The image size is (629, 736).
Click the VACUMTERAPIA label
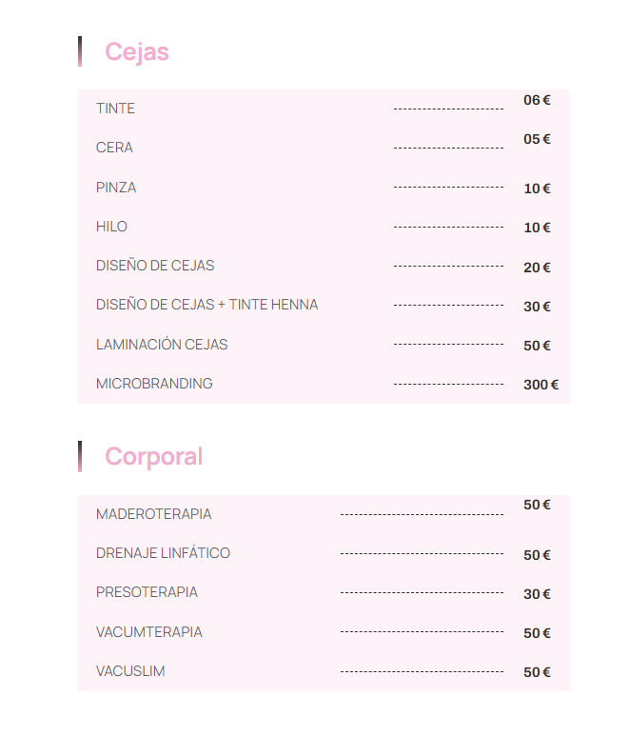(x=149, y=632)
